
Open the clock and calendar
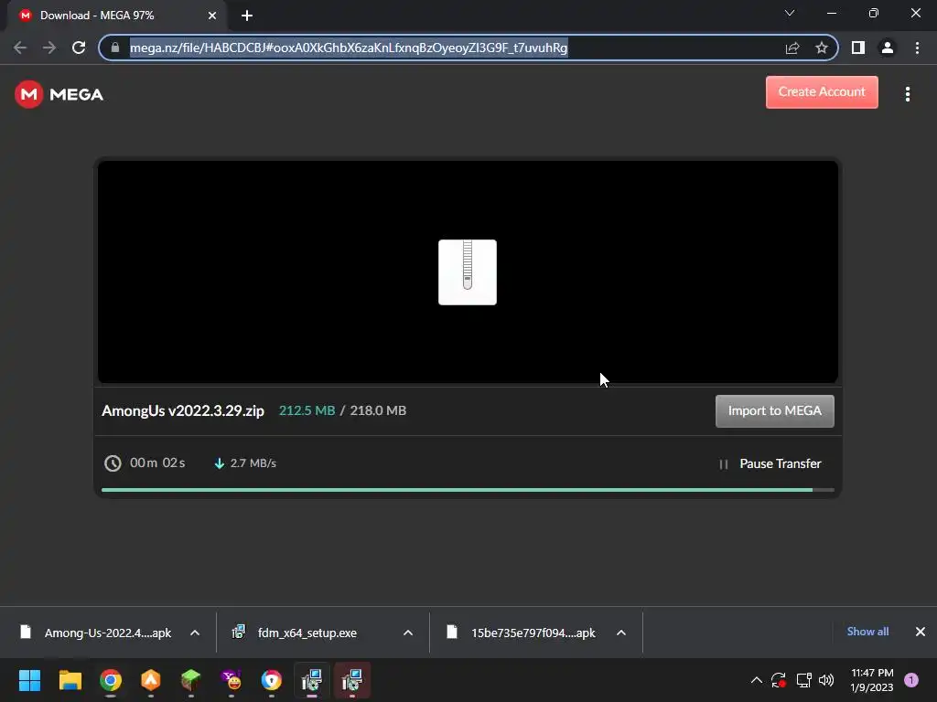coord(871,680)
